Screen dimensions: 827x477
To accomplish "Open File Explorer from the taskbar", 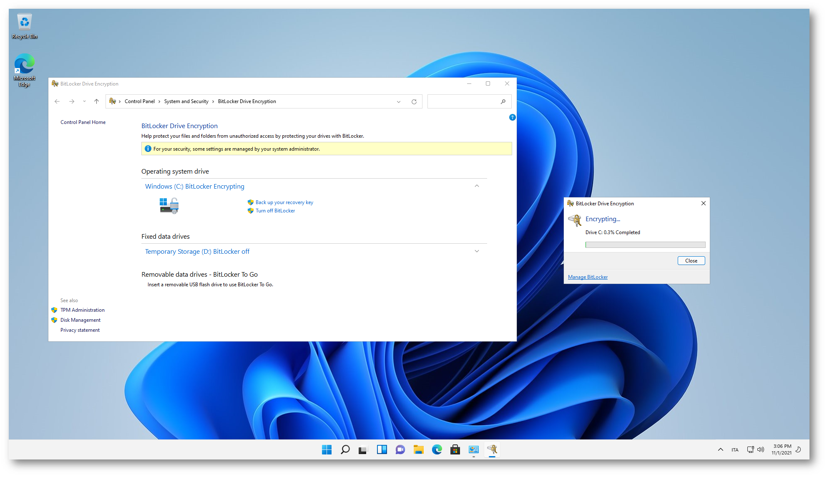I will click(x=418, y=449).
